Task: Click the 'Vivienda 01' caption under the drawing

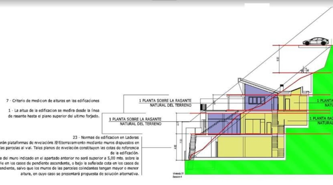Action: (x=178, y=174)
